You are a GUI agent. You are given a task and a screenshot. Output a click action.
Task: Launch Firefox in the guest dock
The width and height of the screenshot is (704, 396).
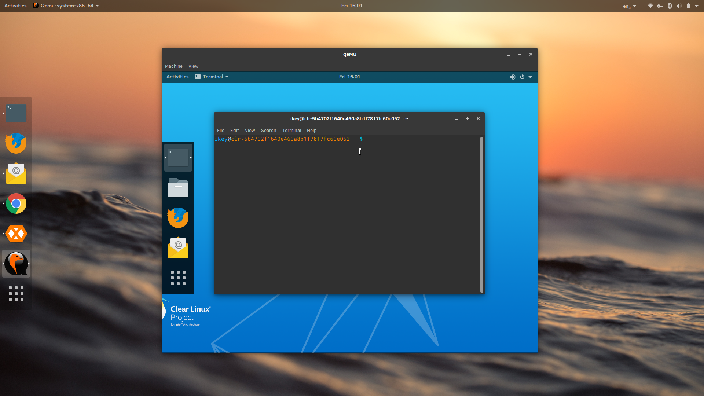point(178,218)
